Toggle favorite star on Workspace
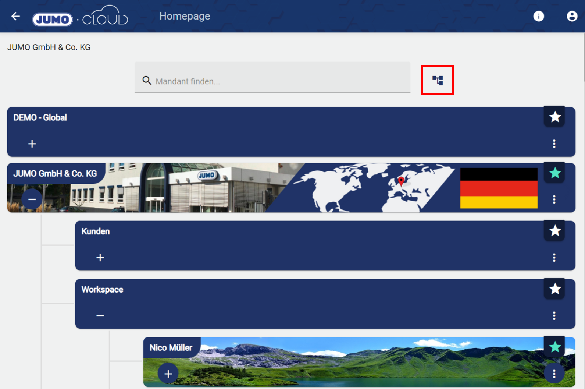This screenshot has width=585, height=389. (554, 289)
